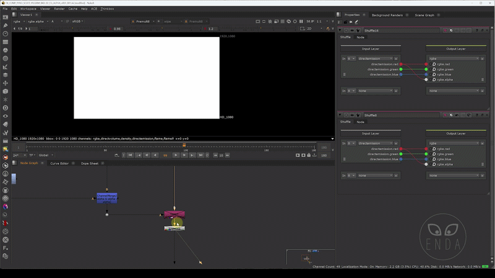Image resolution: width=495 pixels, height=278 pixels.
Task: Click the pause viewer icon
Action: 301,22
